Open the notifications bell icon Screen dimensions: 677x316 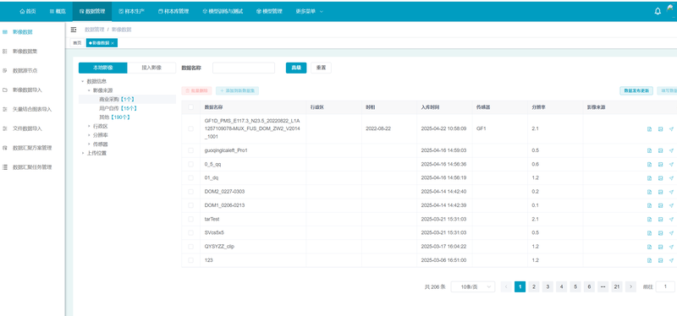658,11
